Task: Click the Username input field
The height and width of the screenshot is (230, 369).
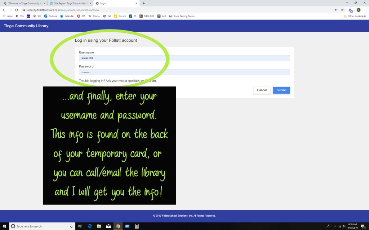Action: pos(184,58)
